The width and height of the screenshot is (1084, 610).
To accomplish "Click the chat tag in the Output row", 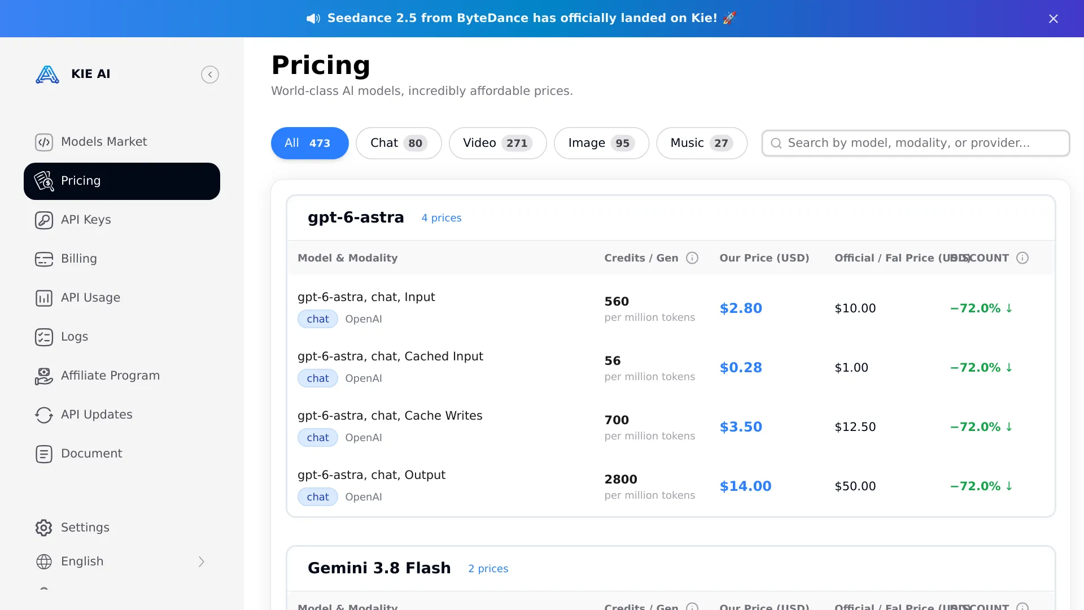I will tap(318, 497).
